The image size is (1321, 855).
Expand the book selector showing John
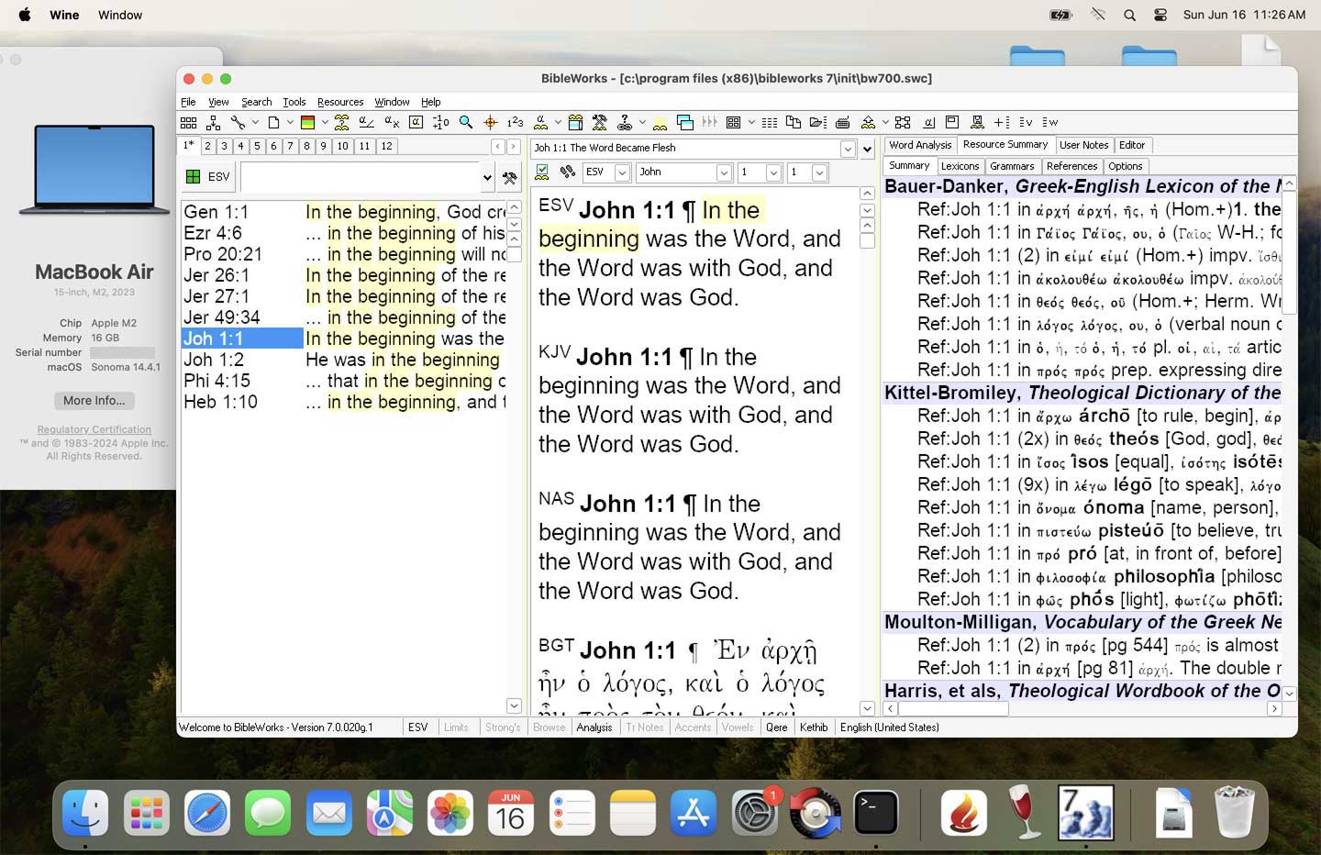[x=723, y=172]
